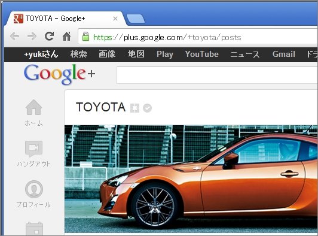
Task: Open 画像 in the Google bar
Action: pos(107,55)
